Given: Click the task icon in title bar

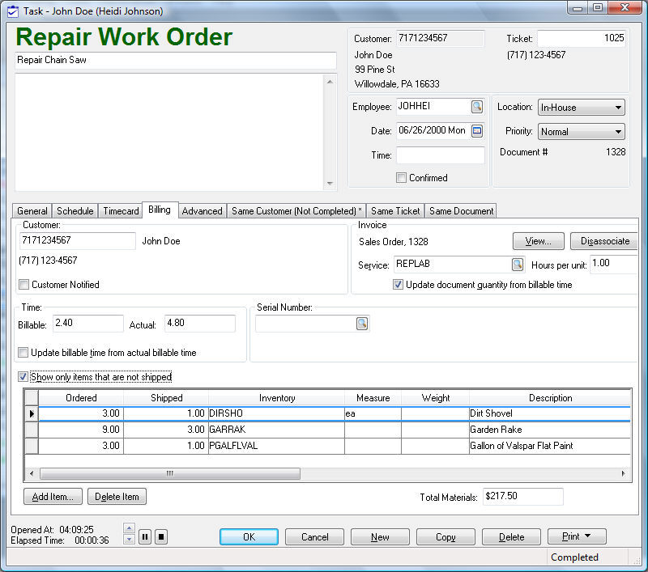Looking at the screenshot, I should pos(12,11).
